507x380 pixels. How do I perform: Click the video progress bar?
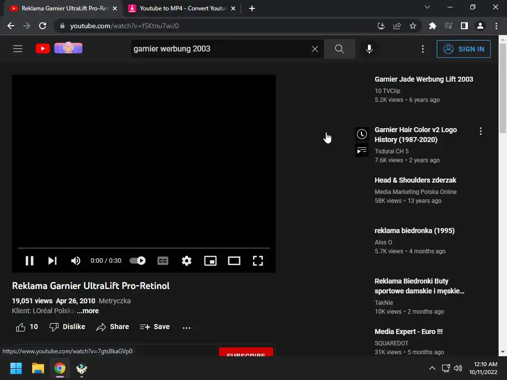click(x=144, y=248)
